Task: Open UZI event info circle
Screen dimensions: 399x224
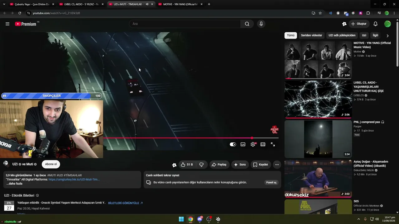Action: [37, 195]
